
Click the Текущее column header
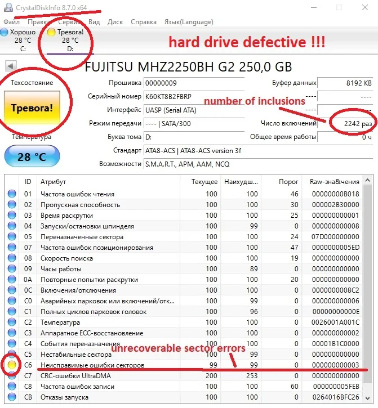coord(201,181)
